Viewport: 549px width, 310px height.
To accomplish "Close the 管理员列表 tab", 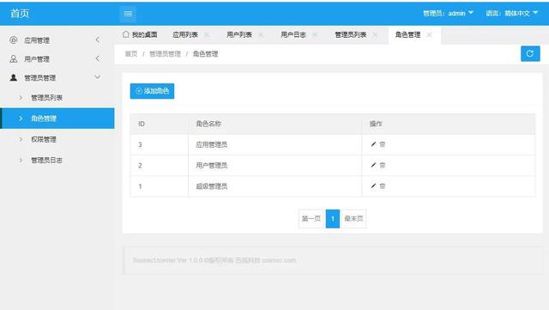I will [376, 34].
